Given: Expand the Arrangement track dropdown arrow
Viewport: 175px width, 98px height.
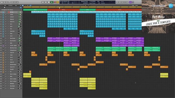Looking at the screenshot, I should pos(21,10).
